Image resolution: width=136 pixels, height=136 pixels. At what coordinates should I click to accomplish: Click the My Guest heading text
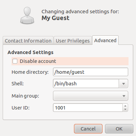click(55, 18)
